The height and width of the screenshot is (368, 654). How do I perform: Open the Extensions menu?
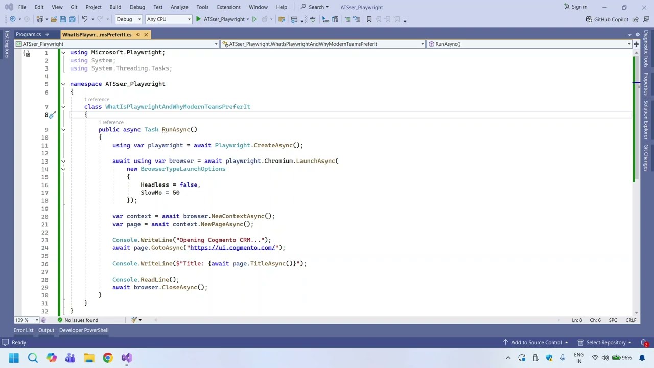228,7
